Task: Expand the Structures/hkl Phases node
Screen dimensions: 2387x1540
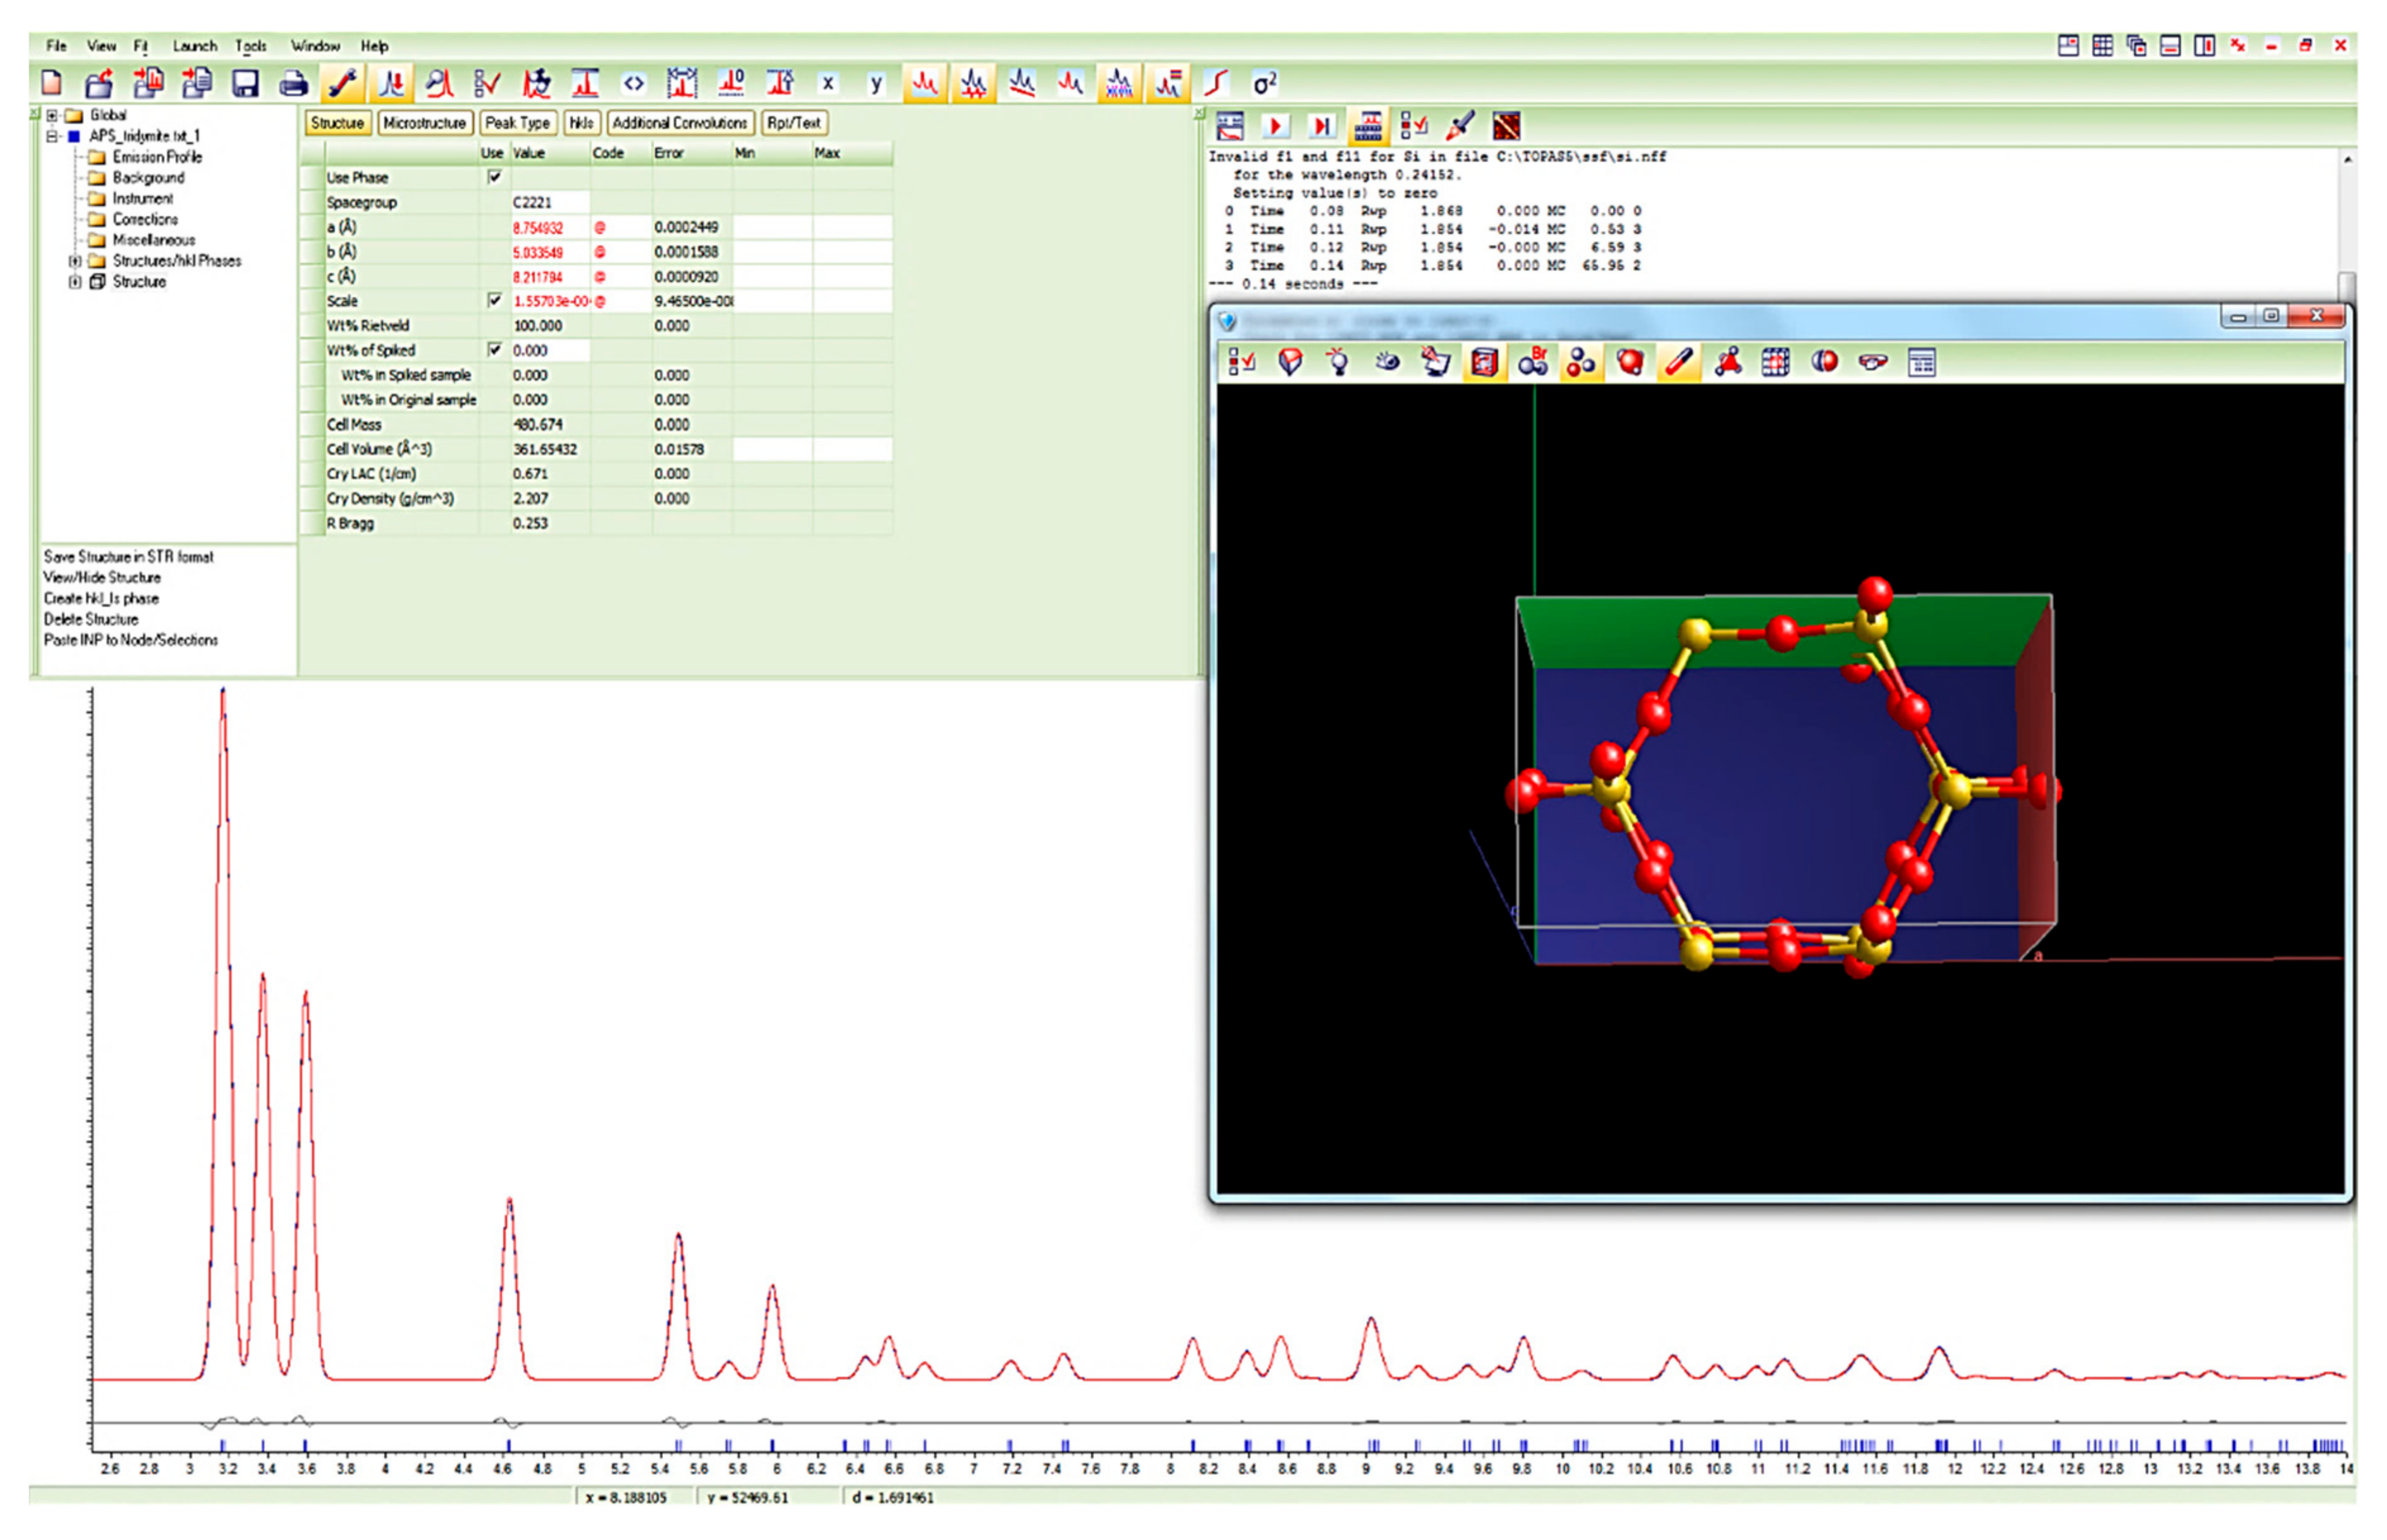Action: [75, 261]
